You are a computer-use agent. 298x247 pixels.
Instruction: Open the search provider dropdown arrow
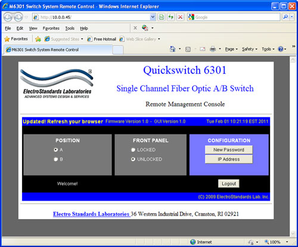291,17
